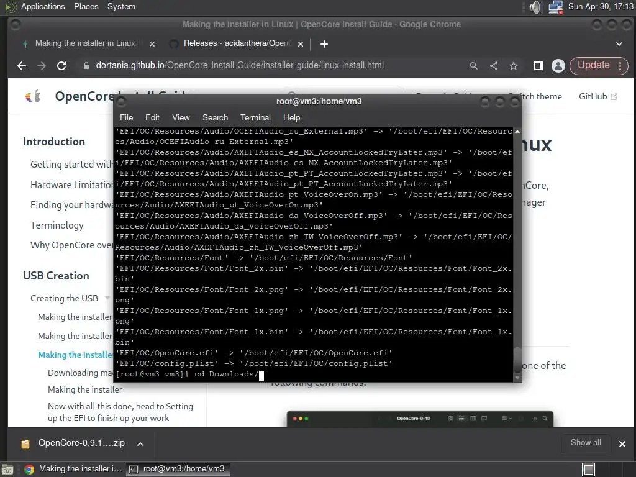The height and width of the screenshot is (477, 636).
Task: Expand the OpenCore zip download options chevron
Action: tap(140, 443)
